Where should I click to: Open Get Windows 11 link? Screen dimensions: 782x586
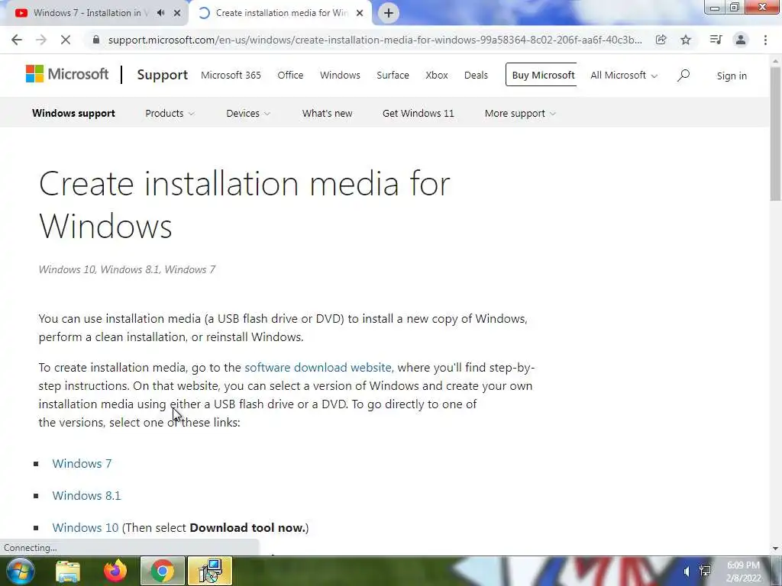[418, 114]
